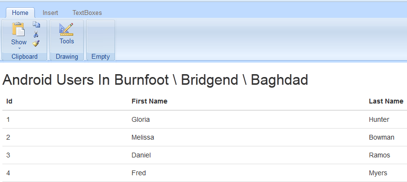This screenshot has height=182, width=407.
Task: Open the Tools drawing icon
Action: pos(66,29)
